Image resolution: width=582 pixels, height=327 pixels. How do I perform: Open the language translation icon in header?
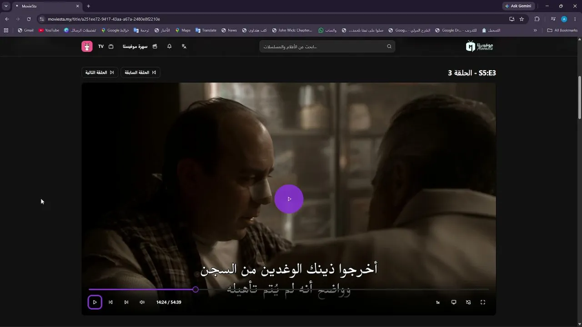tap(184, 46)
